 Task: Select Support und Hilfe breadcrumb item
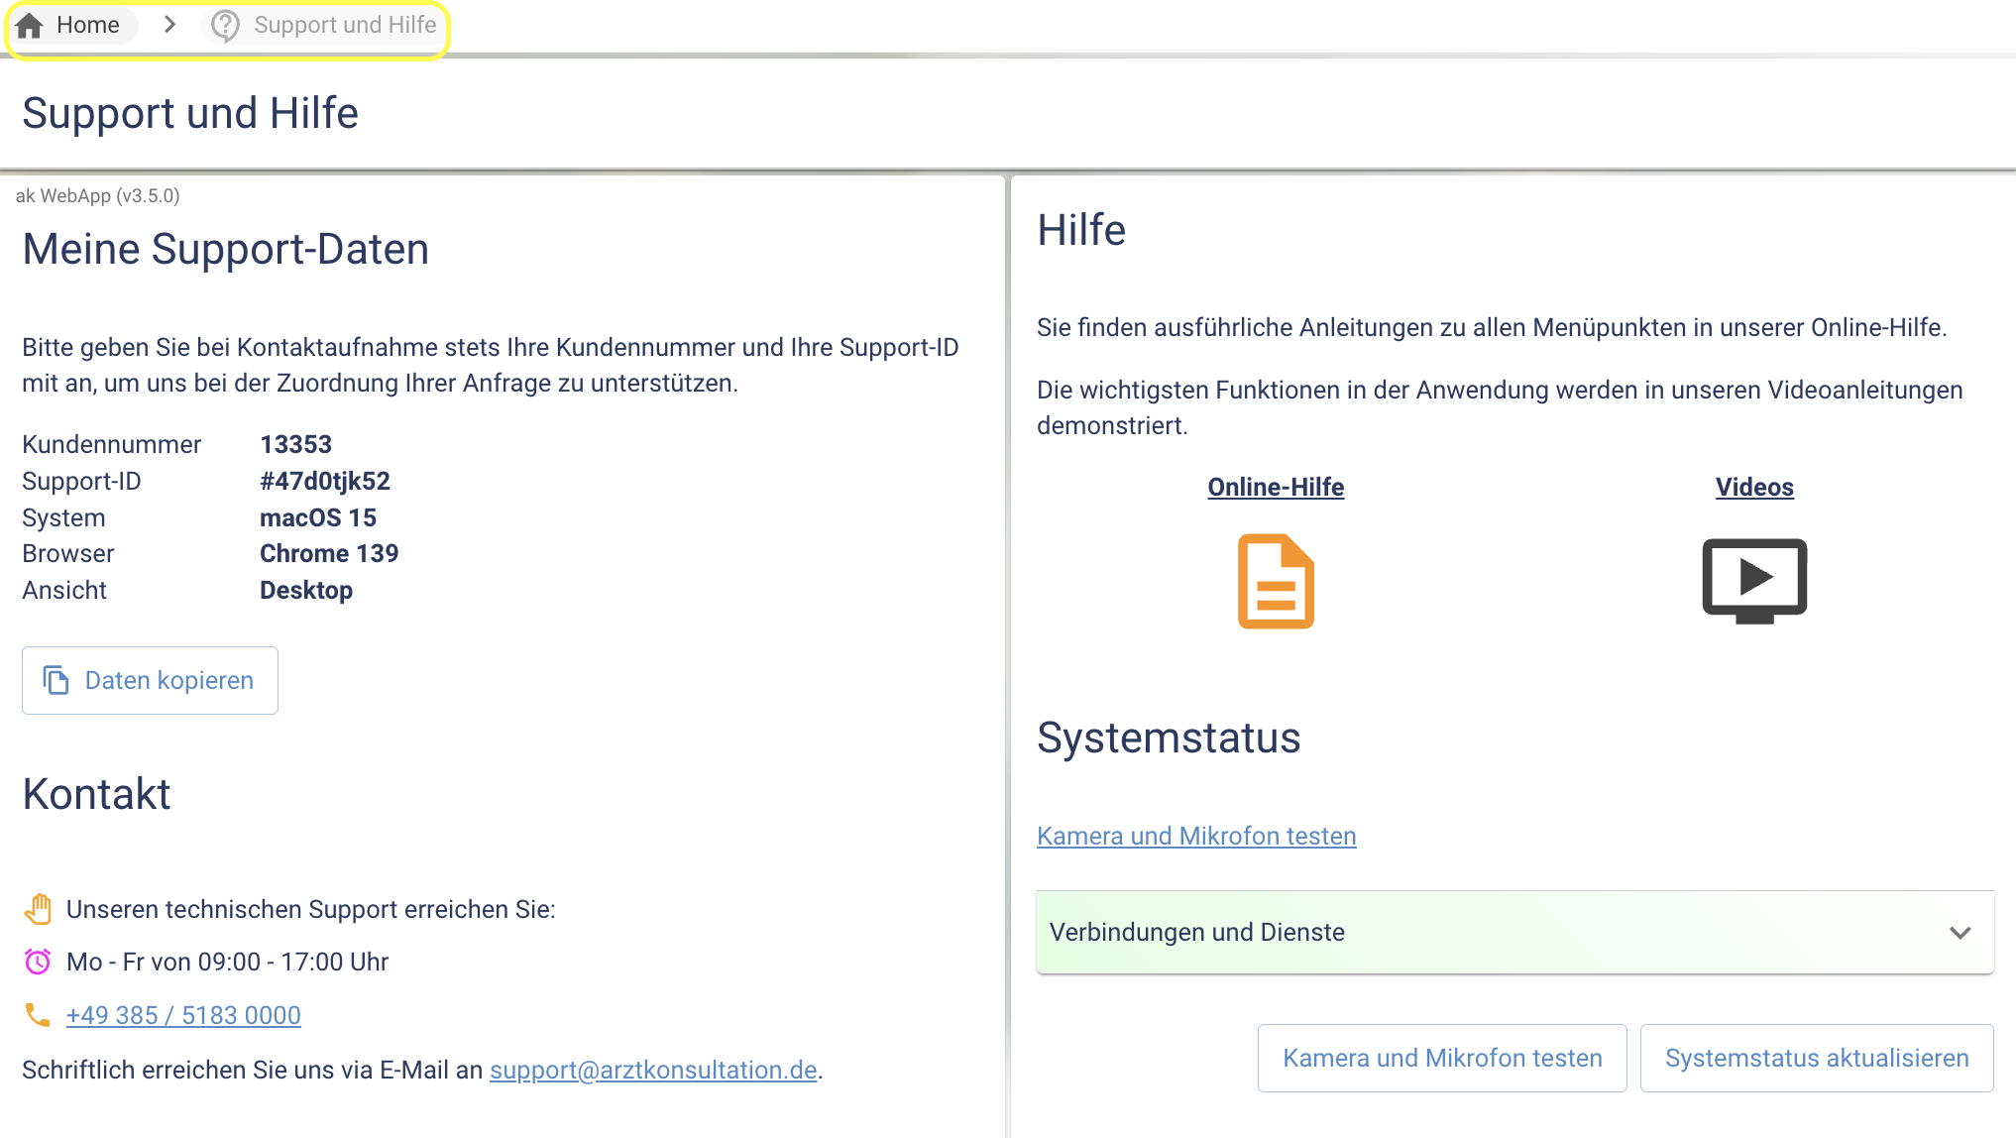tap(344, 25)
